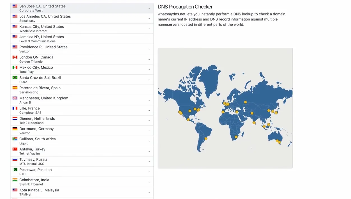This screenshot has width=351, height=199.
Task: Select the Santa Cruz do Sul, Brazil row
Action: click(x=82, y=80)
